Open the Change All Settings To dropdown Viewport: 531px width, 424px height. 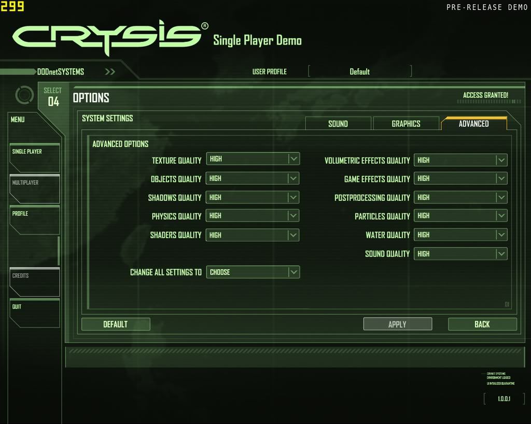click(253, 272)
